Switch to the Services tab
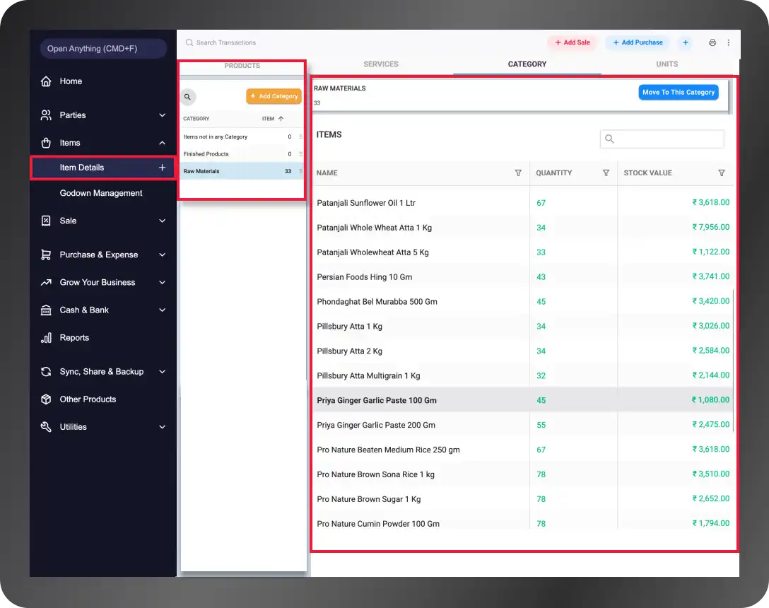The image size is (769, 608). [381, 64]
